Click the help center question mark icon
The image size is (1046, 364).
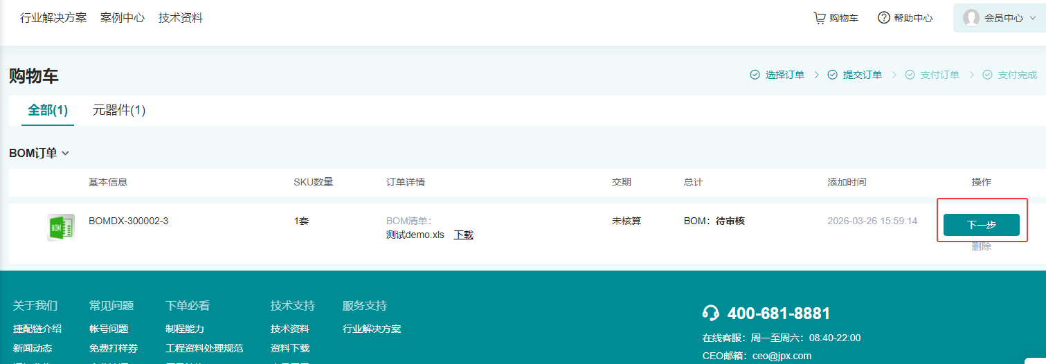click(883, 18)
